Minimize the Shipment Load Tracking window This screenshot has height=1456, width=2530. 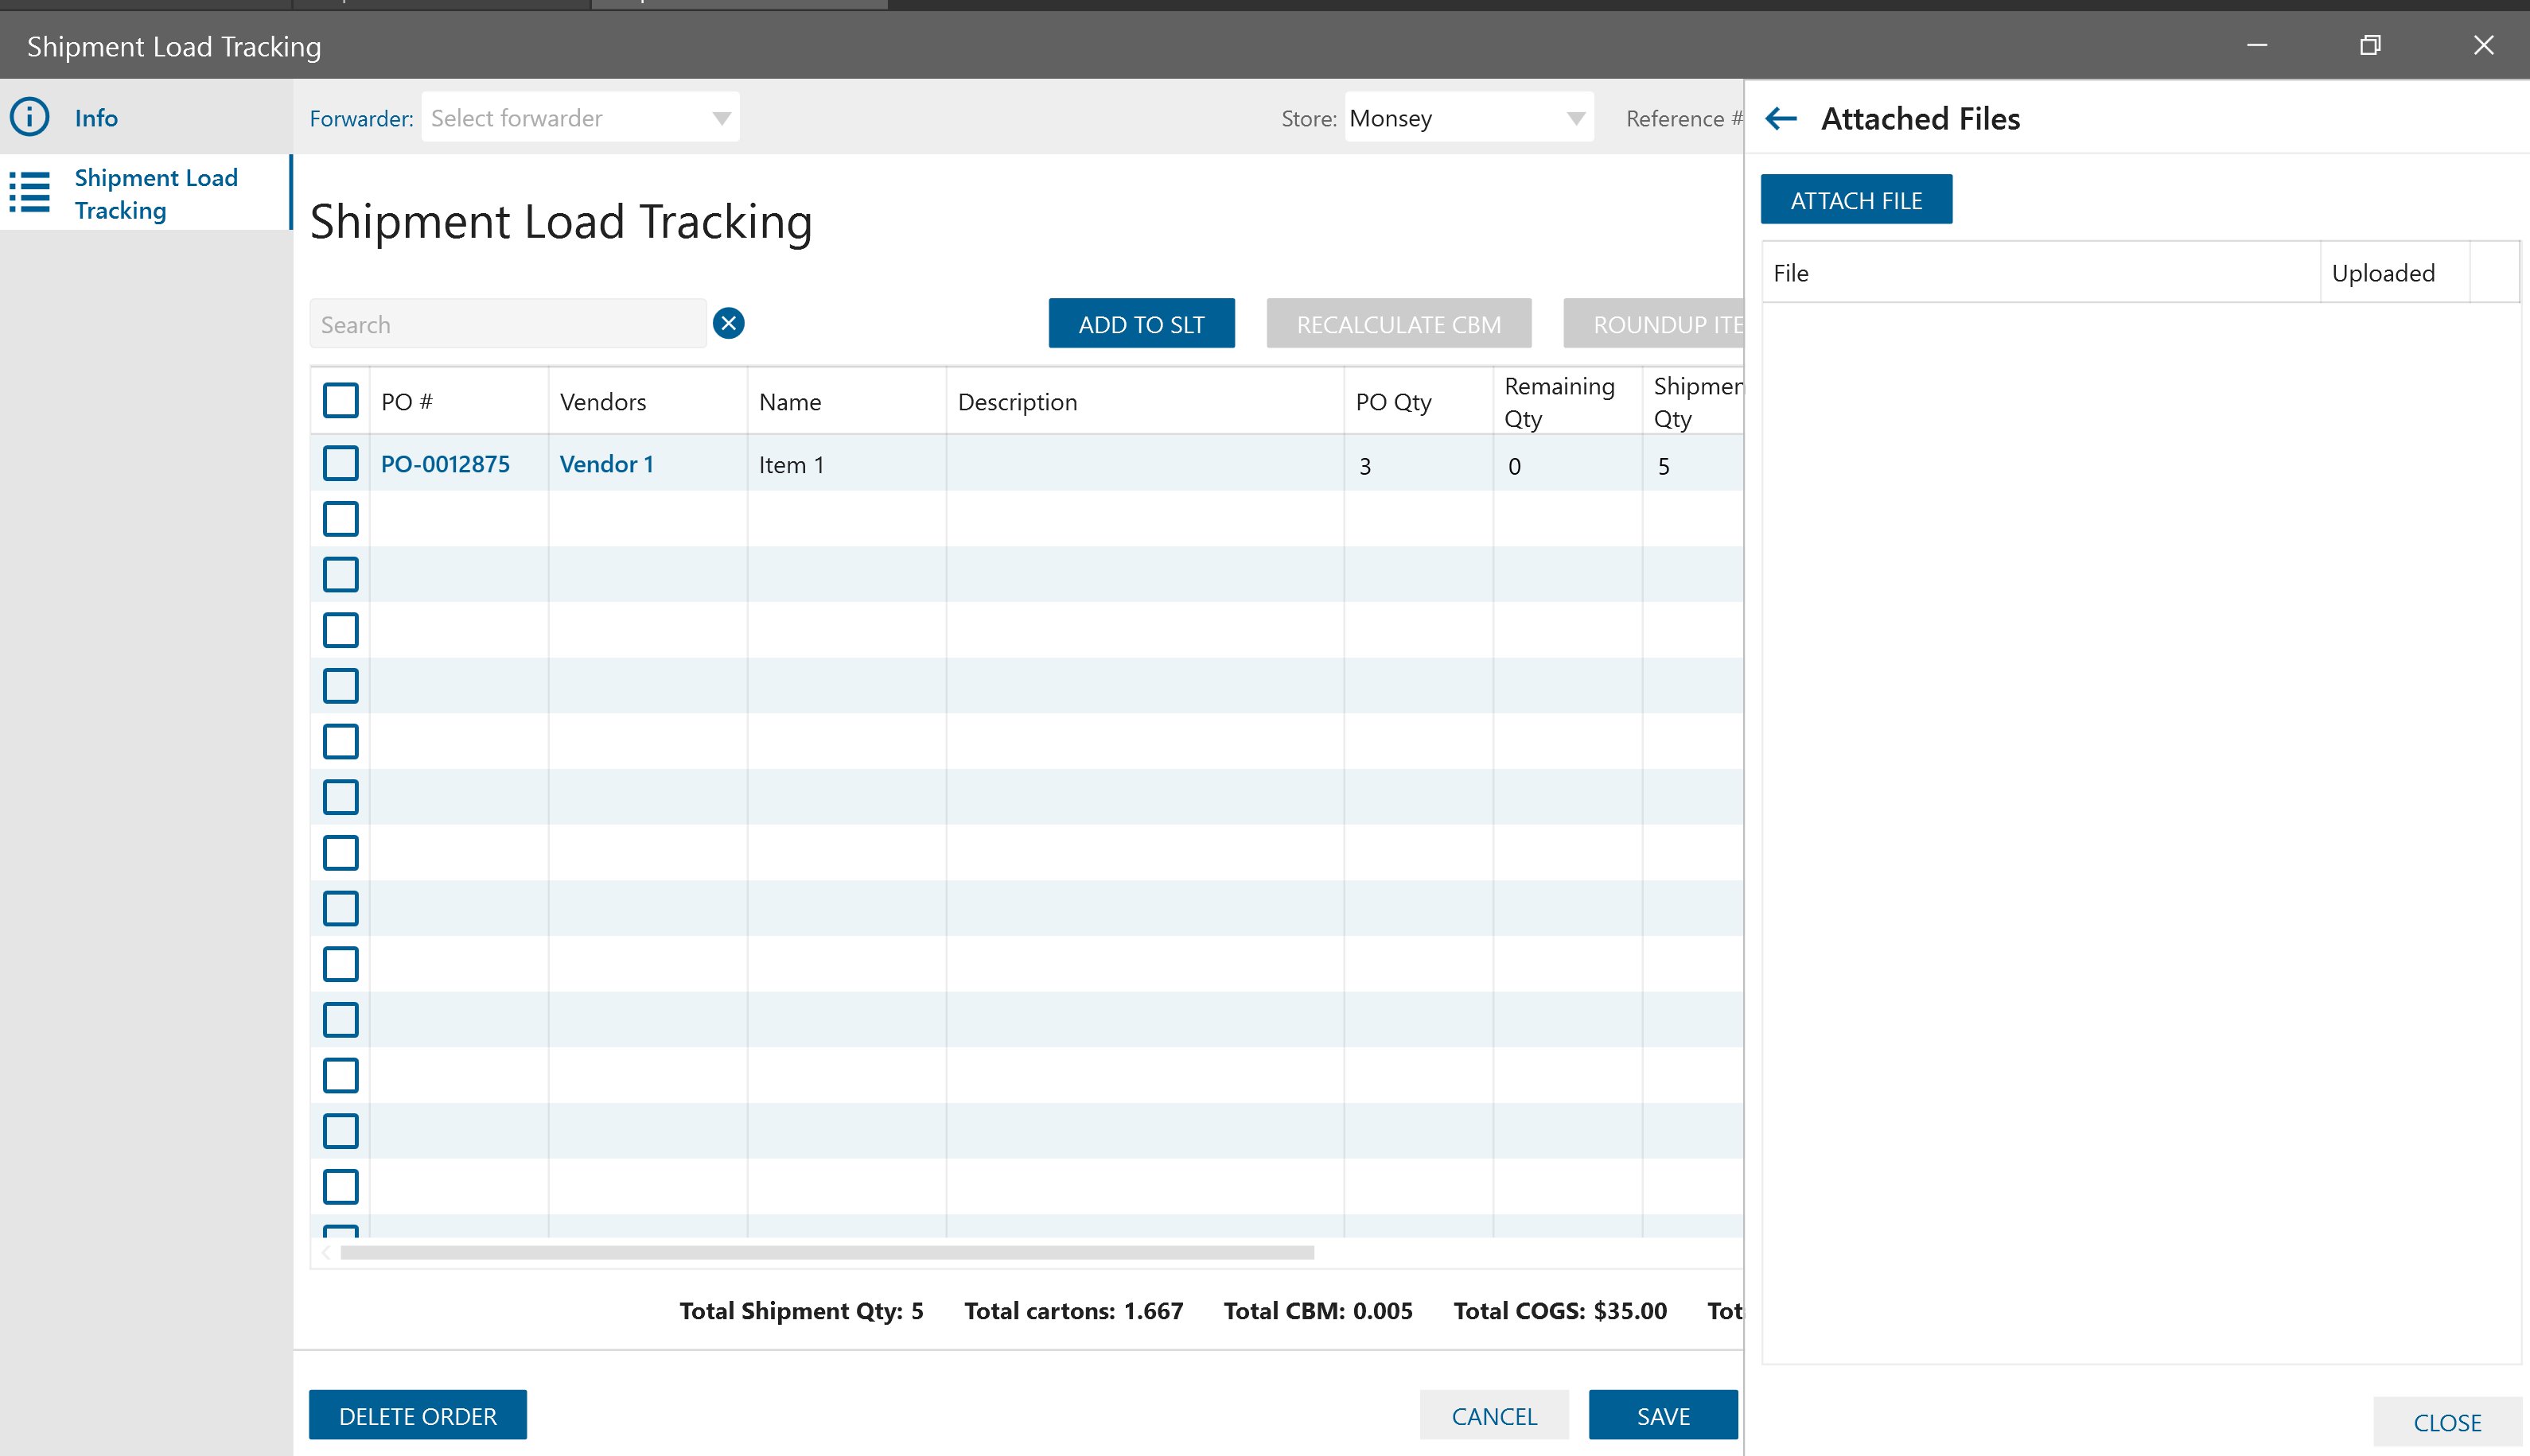point(2257,45)
